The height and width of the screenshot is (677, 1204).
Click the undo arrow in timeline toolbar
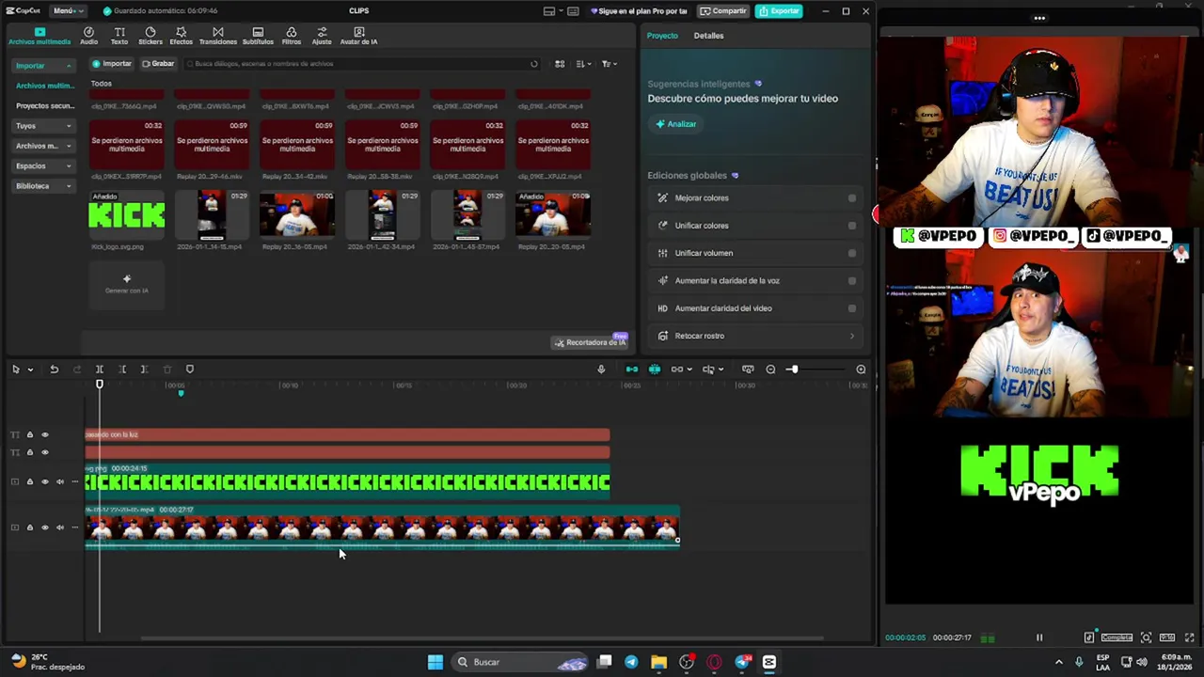point(54,370)
